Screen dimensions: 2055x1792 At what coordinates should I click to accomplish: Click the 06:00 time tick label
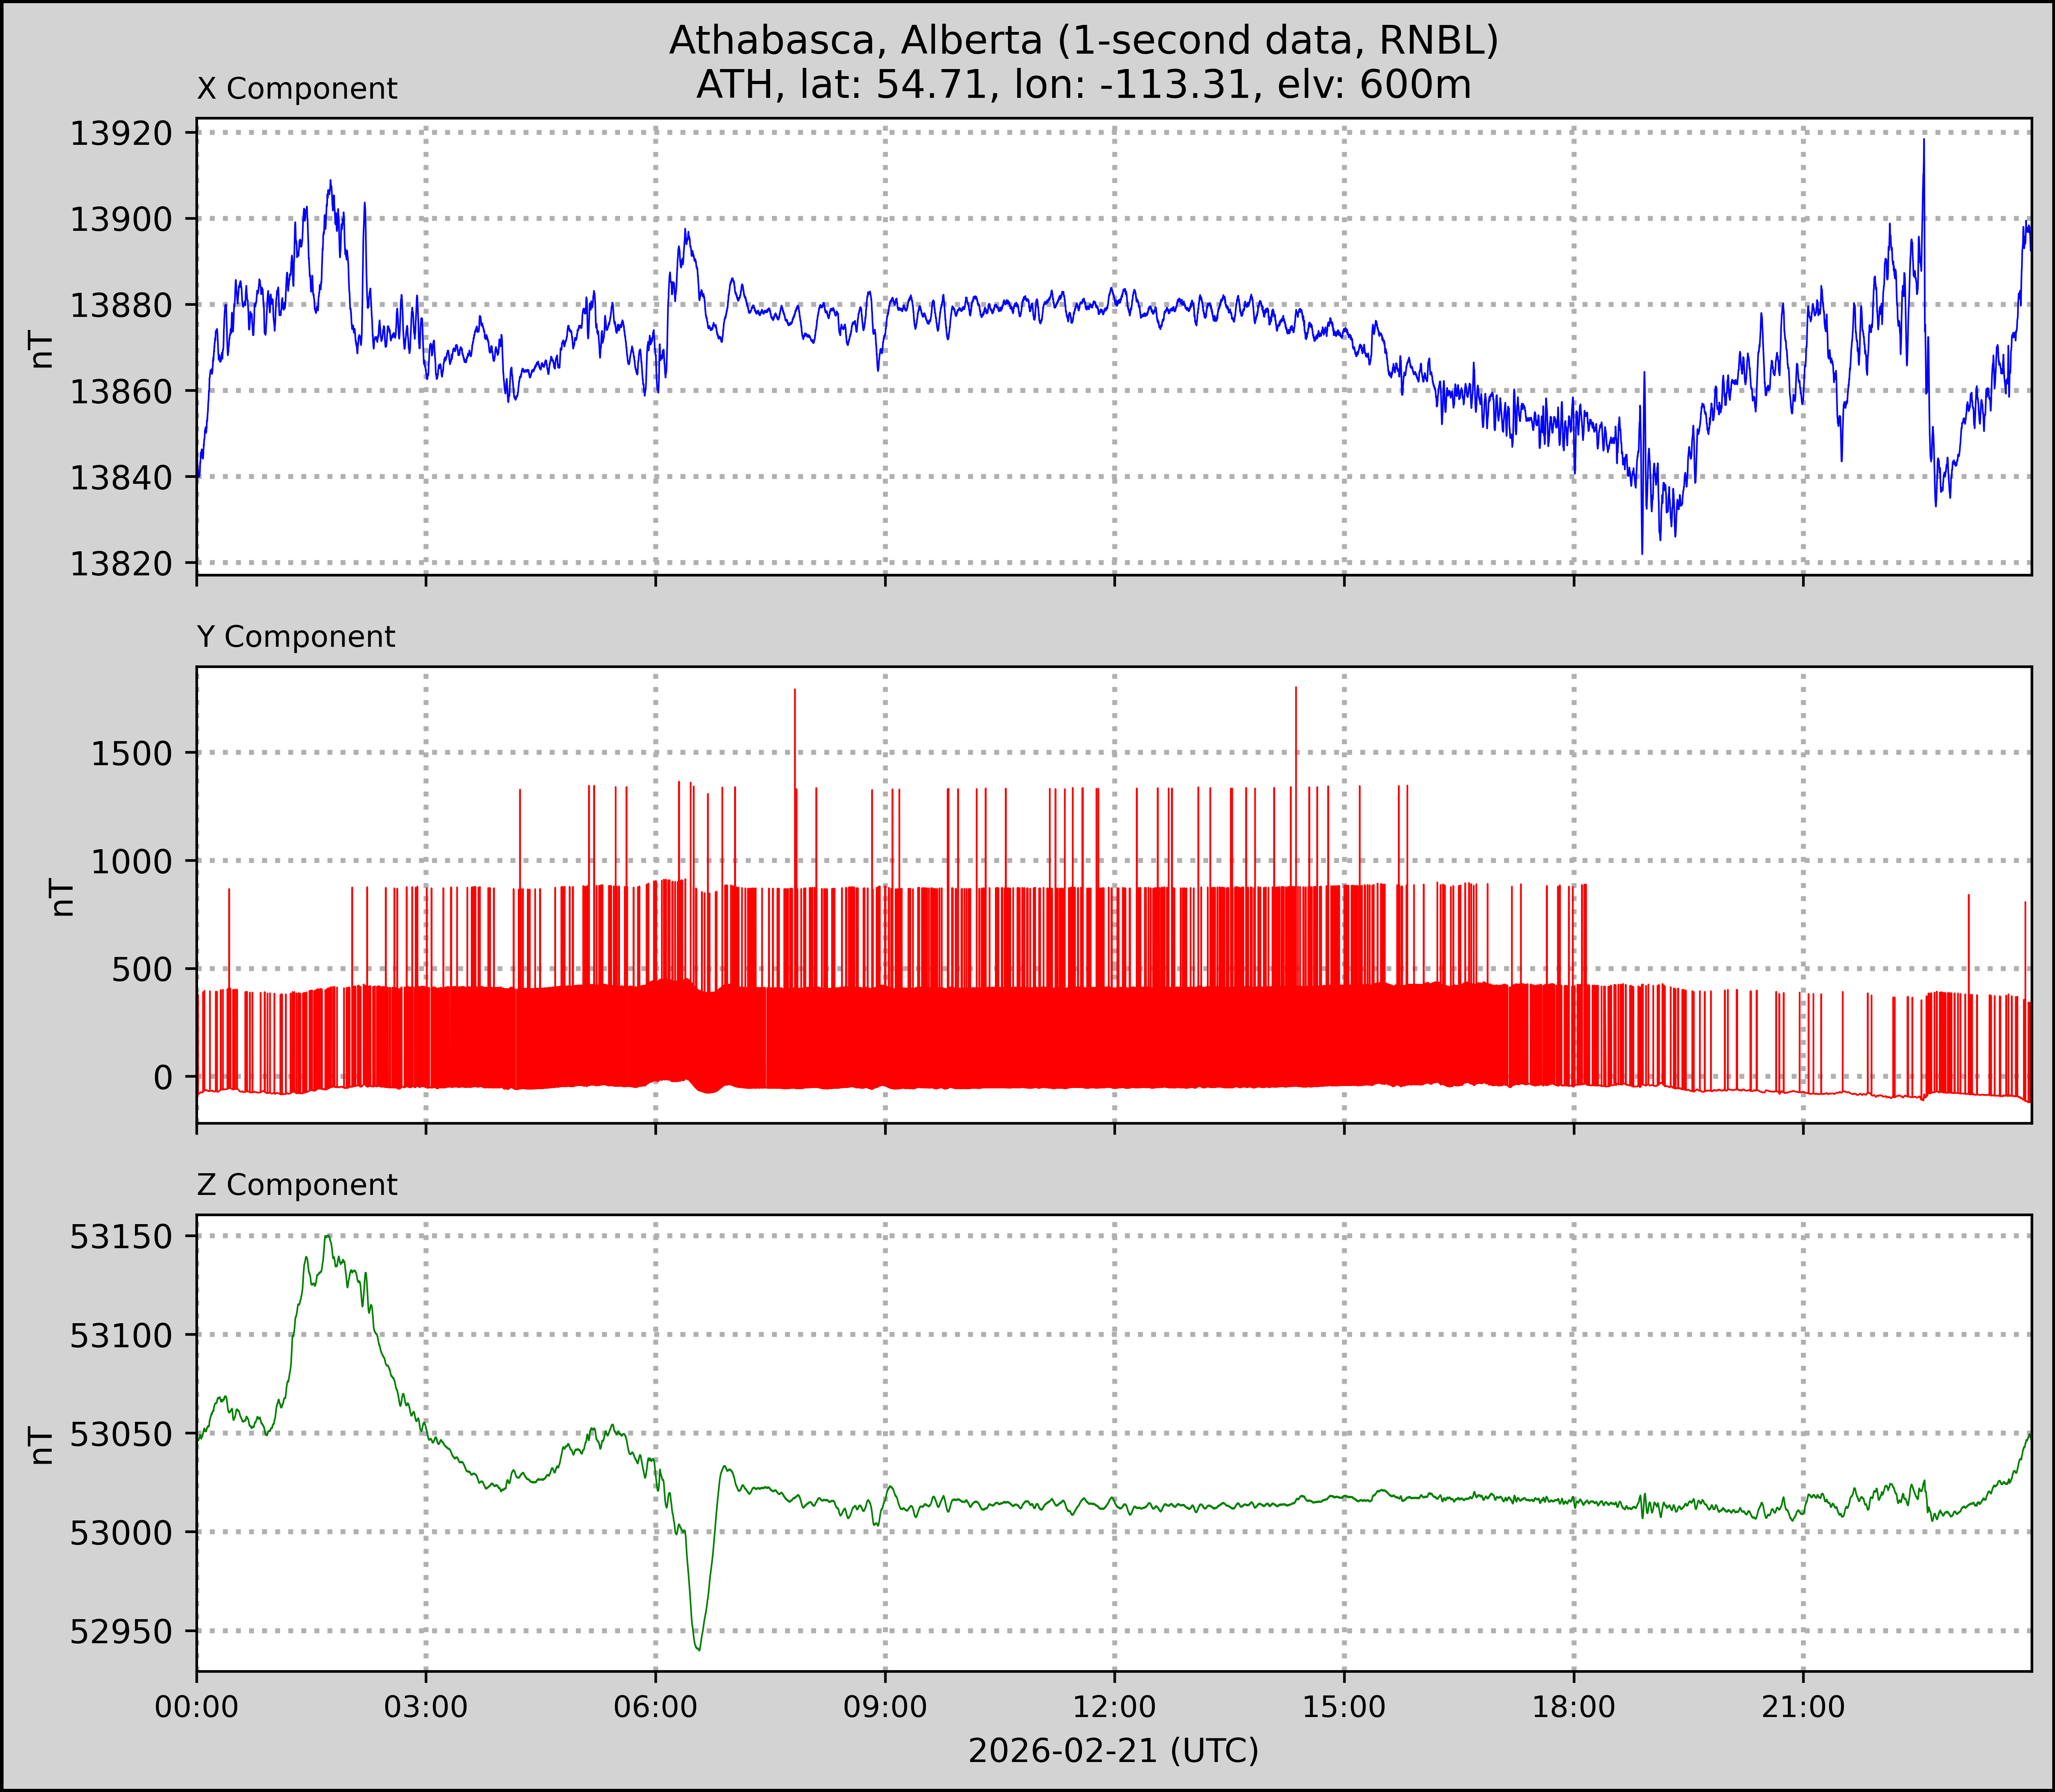pos(655,1707)
